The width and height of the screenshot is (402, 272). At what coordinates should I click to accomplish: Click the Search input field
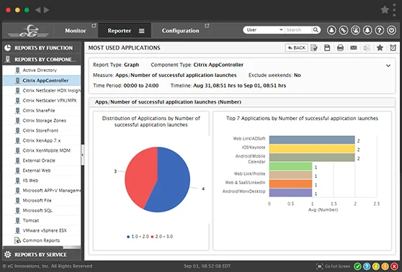tap(298, 30)
